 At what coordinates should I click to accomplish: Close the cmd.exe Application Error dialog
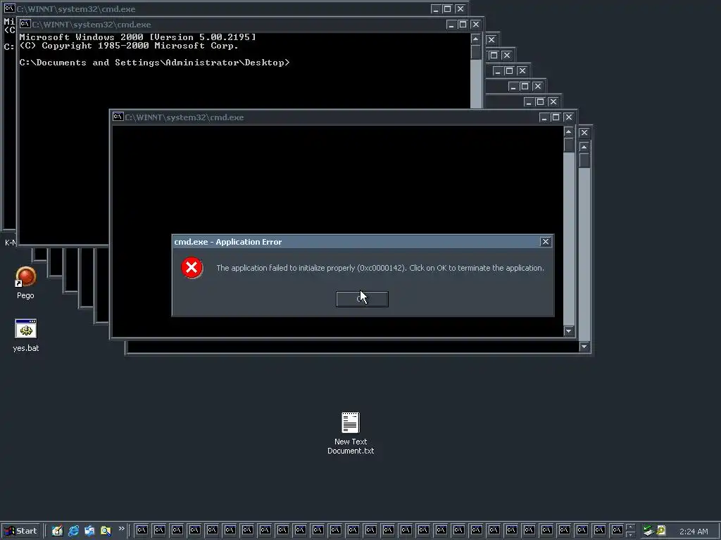click(x=546, y=242)
